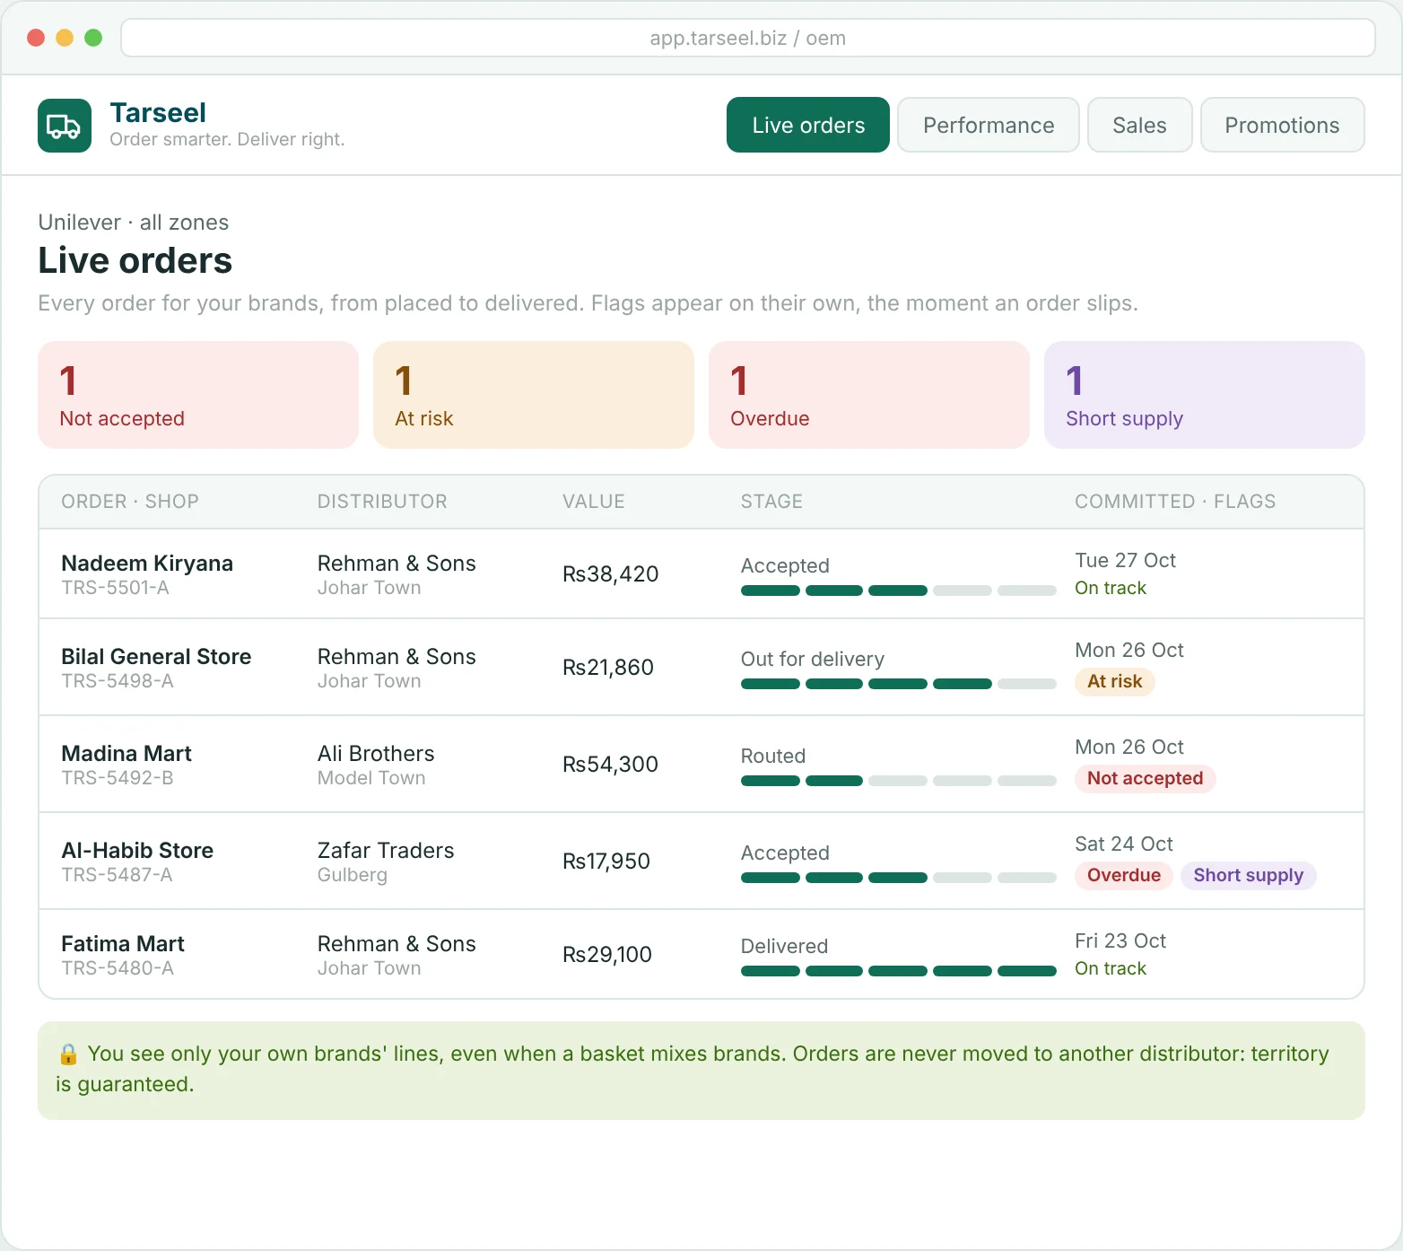
Task: Click the Nadeem Kiryana stage progress bar
Action: [899, 591]
